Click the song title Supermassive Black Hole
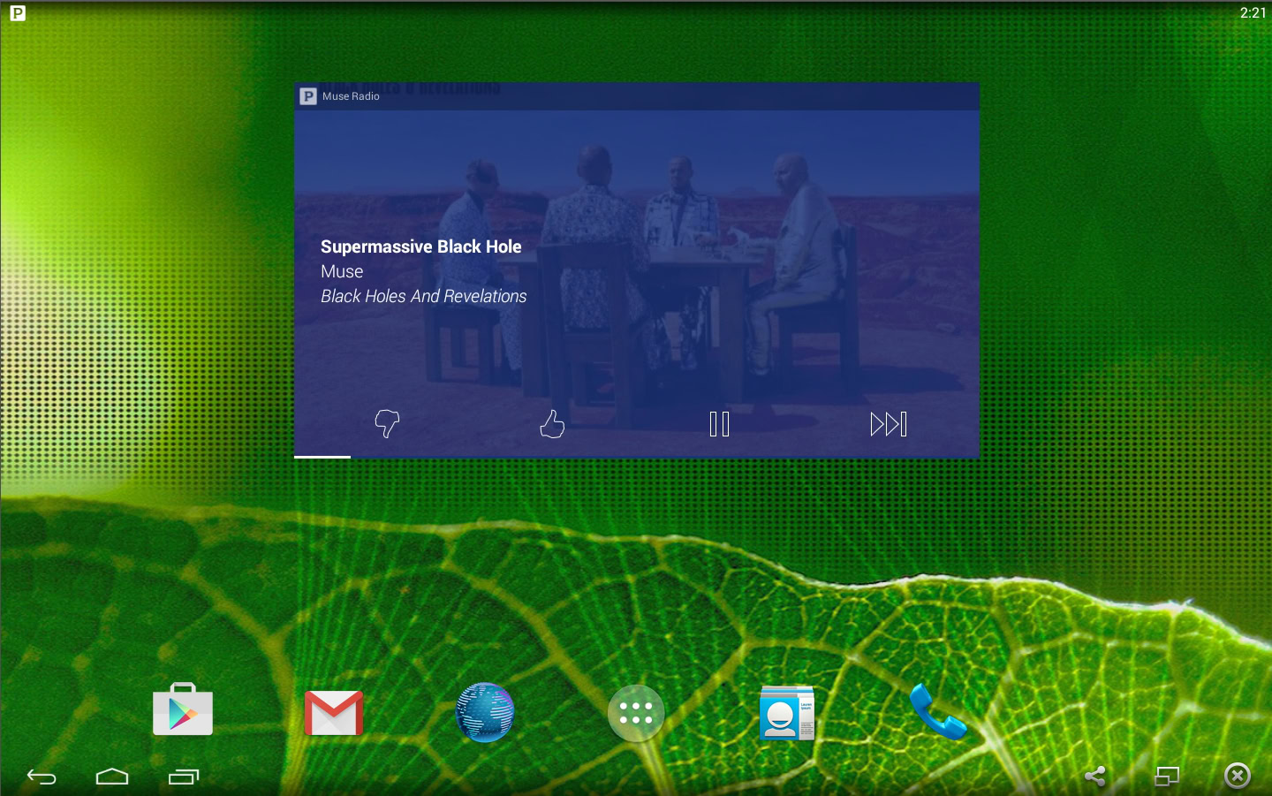The image size is (1272, 796). coord(420,246)
